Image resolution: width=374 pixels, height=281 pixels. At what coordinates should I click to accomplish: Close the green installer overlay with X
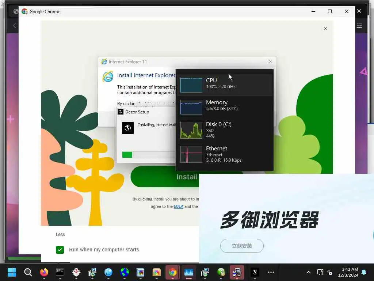pyautogui.click(x=325, y=29)
